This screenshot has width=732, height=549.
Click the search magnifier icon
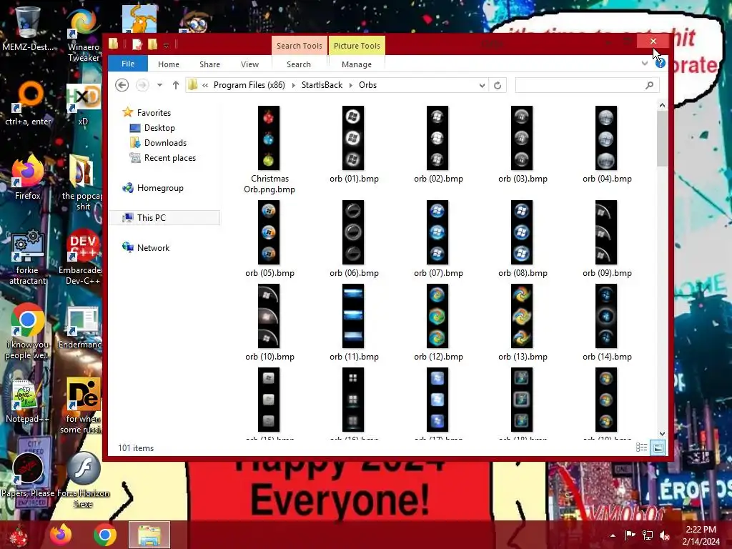point(649,85)
